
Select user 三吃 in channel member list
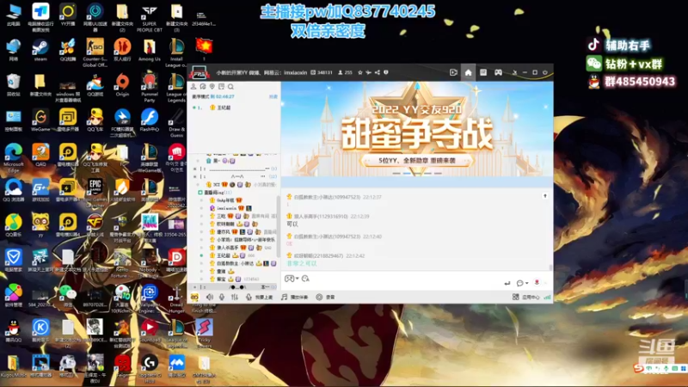(x=221, y=216)
